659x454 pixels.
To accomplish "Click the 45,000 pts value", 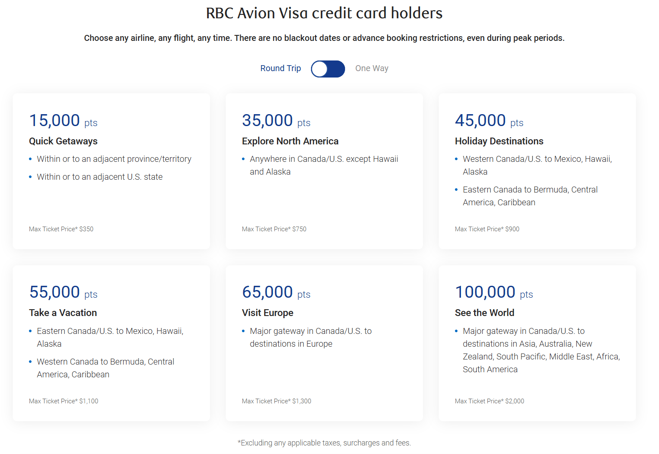I will click(489, 121).
